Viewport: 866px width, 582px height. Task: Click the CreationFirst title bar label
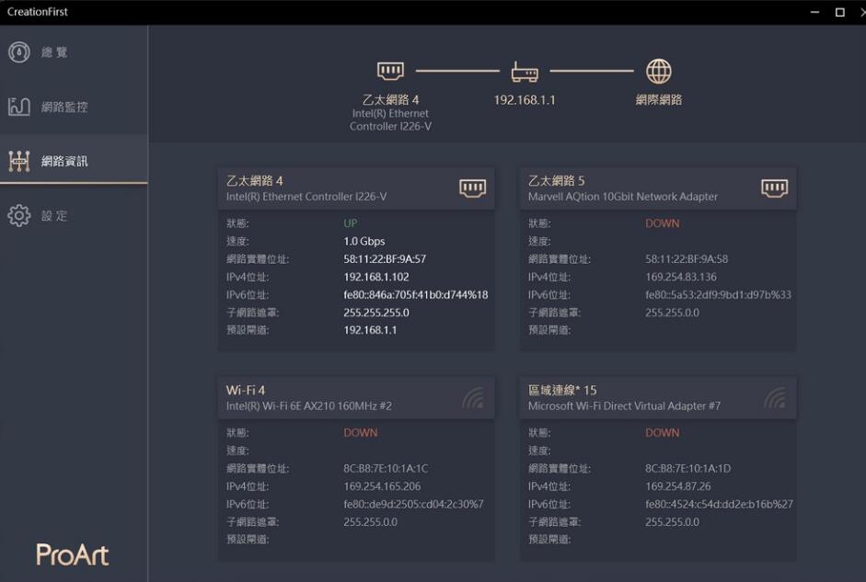(x=37, y=12)
